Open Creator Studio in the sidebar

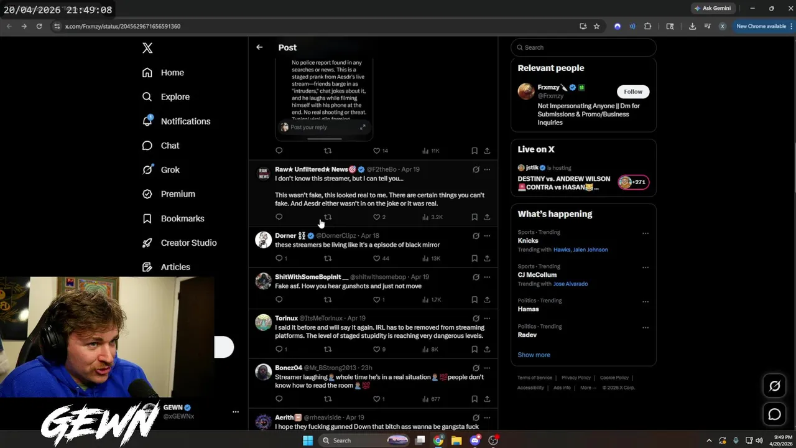(x=179, y=243)
